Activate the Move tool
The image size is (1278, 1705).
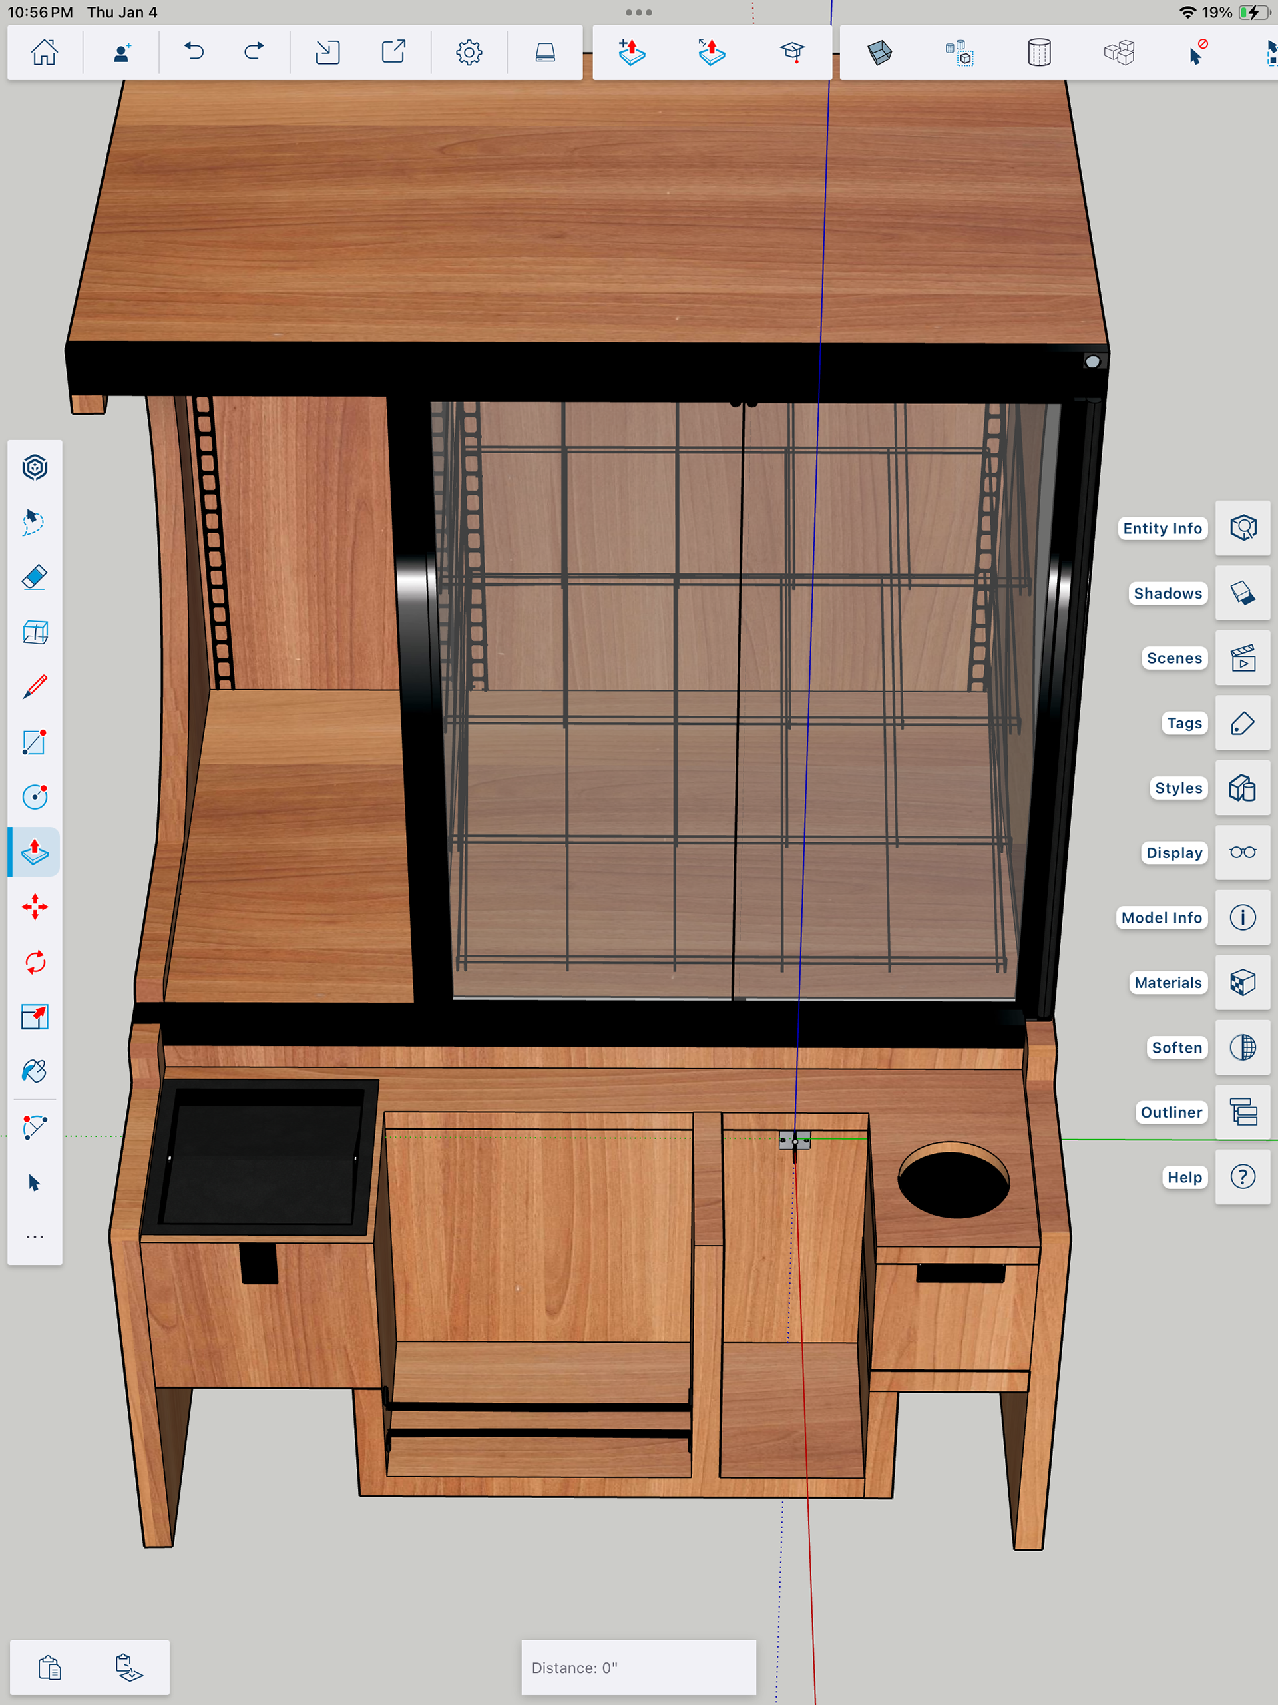[x=35, y=907]
